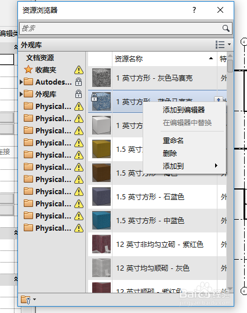The height and width of the screenshot is (313, 247).
Task: Click the add-to-editor arrow button on selected row
Action: [x=218, y=100]
